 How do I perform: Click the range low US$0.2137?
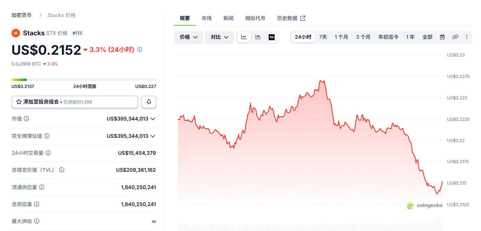(x=23, y=87)
